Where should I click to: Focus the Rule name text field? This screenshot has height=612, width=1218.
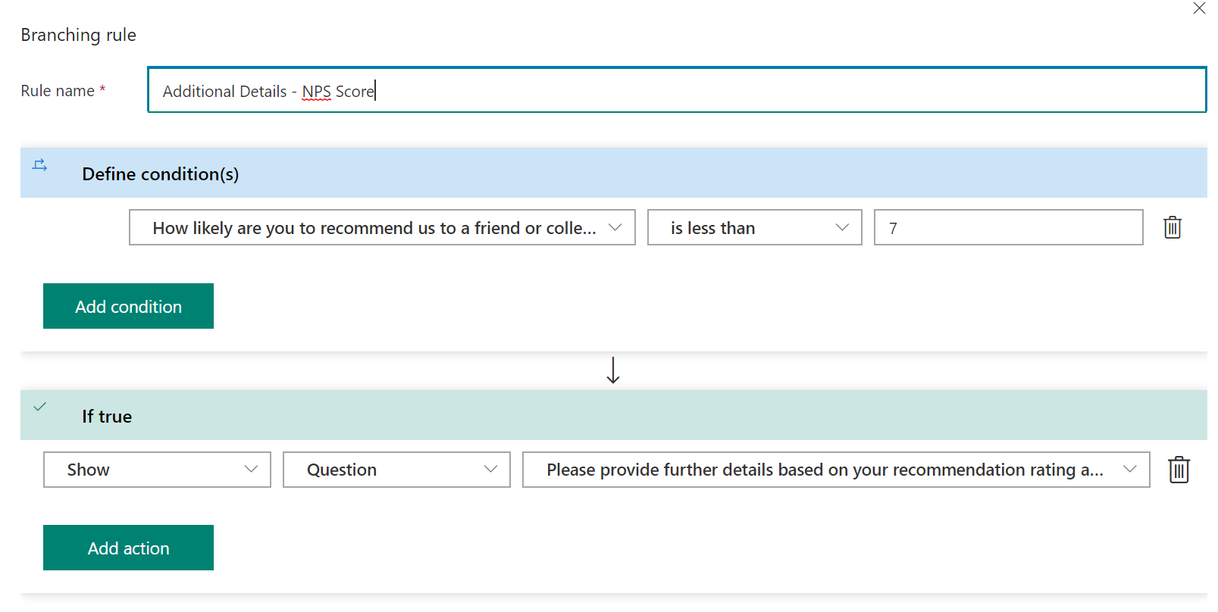677,90
